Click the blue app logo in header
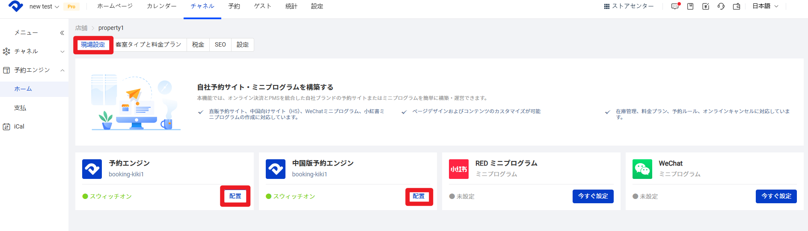Viewport: 808px width, 231px height. [16, 6]
